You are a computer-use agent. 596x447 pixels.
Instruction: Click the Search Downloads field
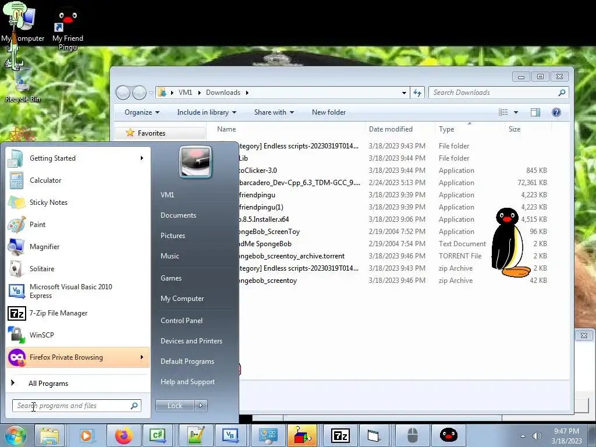click(x=498, y=93)
